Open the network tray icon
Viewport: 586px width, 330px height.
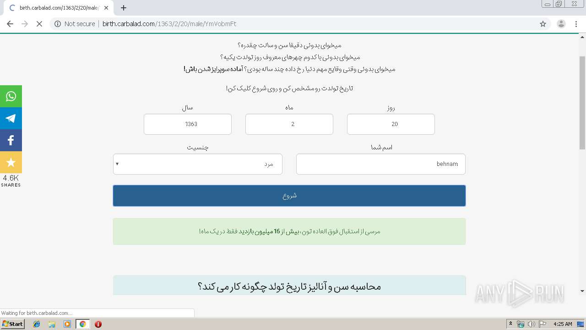pos(521,324)
